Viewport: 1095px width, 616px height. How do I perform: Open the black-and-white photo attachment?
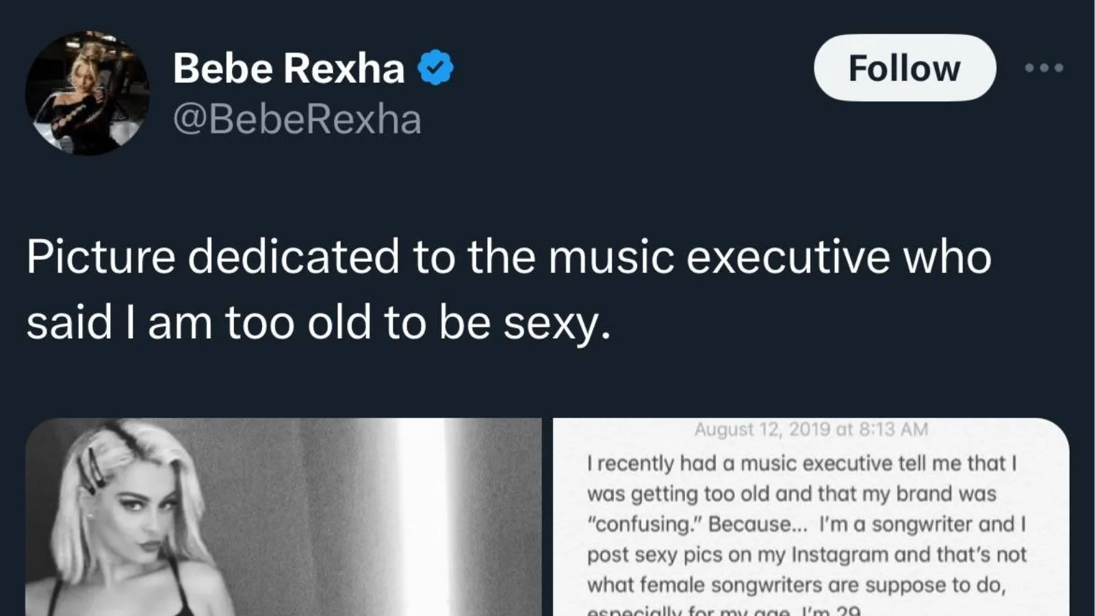click(x=283, y=517)
